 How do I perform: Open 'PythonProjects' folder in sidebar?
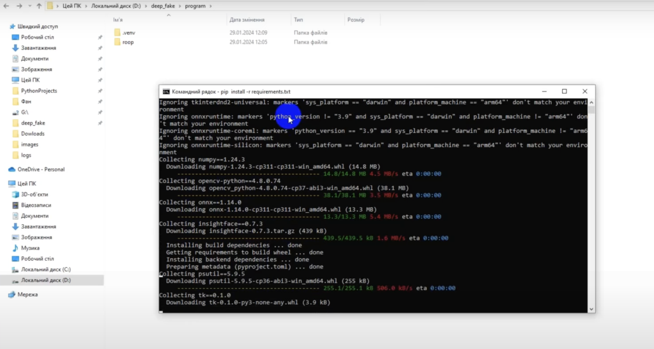[x=39, y=91]
